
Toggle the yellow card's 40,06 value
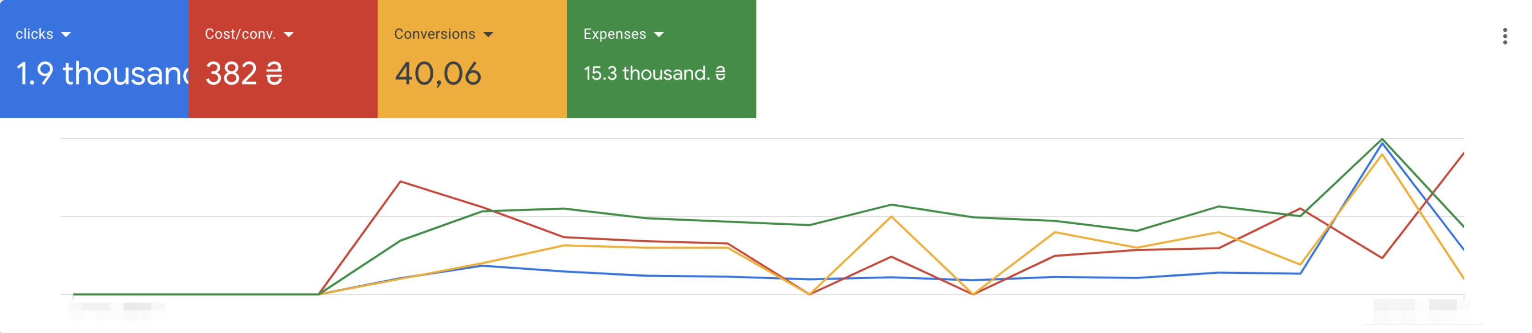[438, 74]
